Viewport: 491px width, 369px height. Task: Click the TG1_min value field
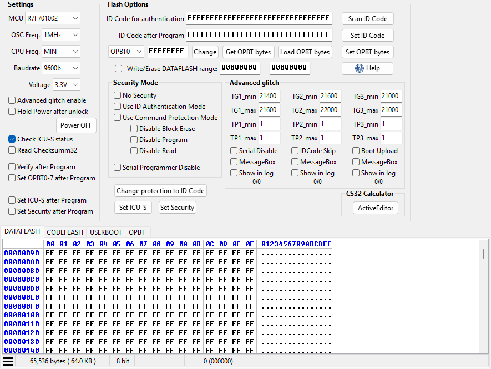269,96
